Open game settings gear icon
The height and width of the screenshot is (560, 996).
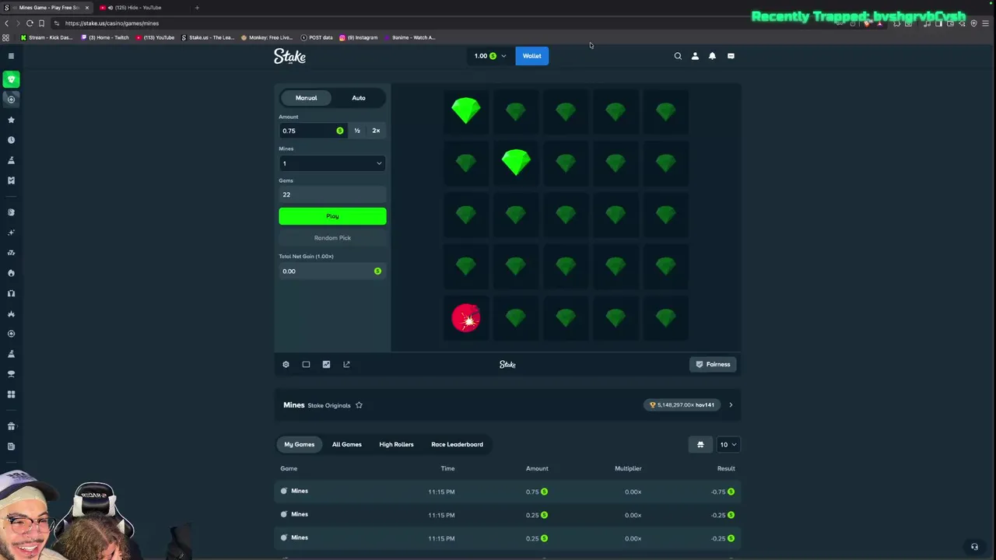(x=286, y=364)
